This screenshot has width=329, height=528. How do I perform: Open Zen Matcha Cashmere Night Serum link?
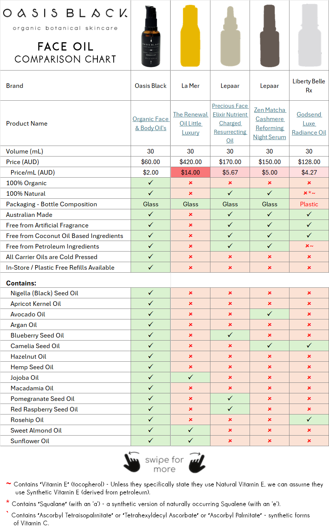(x=270, y=123)
